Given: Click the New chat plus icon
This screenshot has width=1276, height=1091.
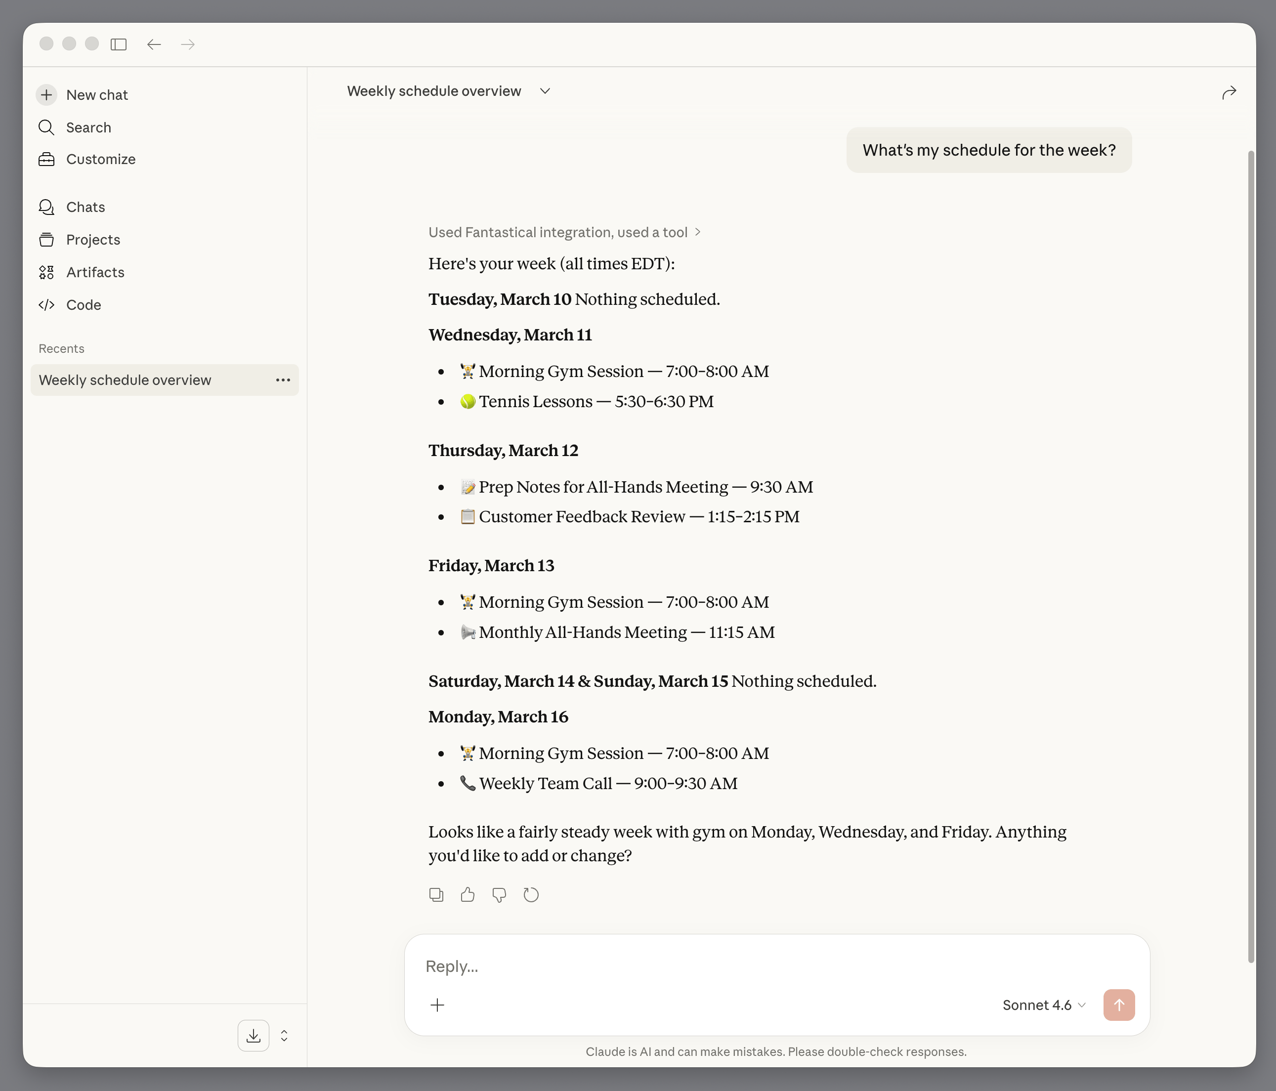Looking at the screenshot, I should (47, 95).
